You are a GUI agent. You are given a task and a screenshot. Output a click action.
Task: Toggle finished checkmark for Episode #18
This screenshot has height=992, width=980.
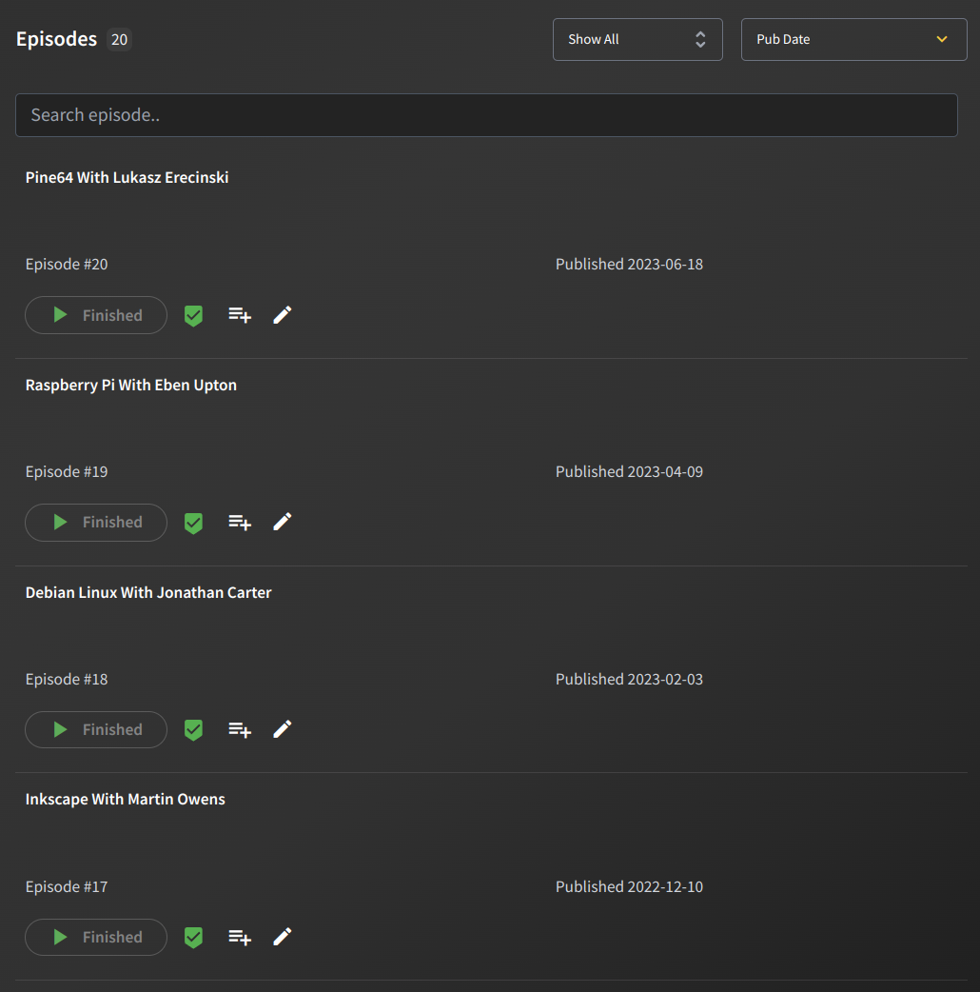click(193, 730)
